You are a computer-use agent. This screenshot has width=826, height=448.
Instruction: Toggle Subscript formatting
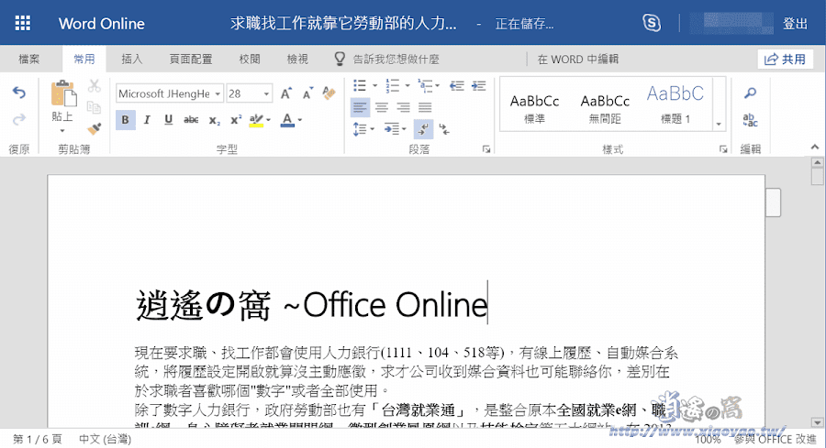tap(214, 120)
